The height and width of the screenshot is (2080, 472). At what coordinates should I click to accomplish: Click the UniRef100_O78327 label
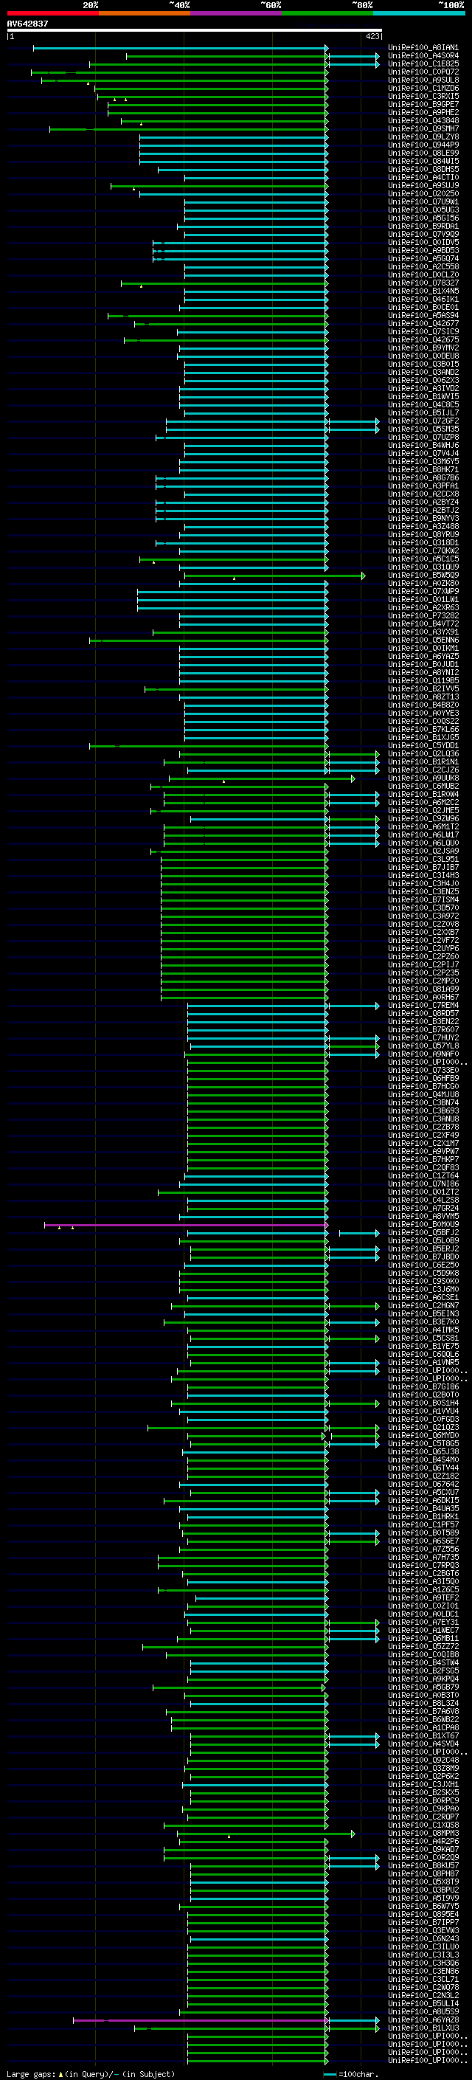[x=423, y=283]
